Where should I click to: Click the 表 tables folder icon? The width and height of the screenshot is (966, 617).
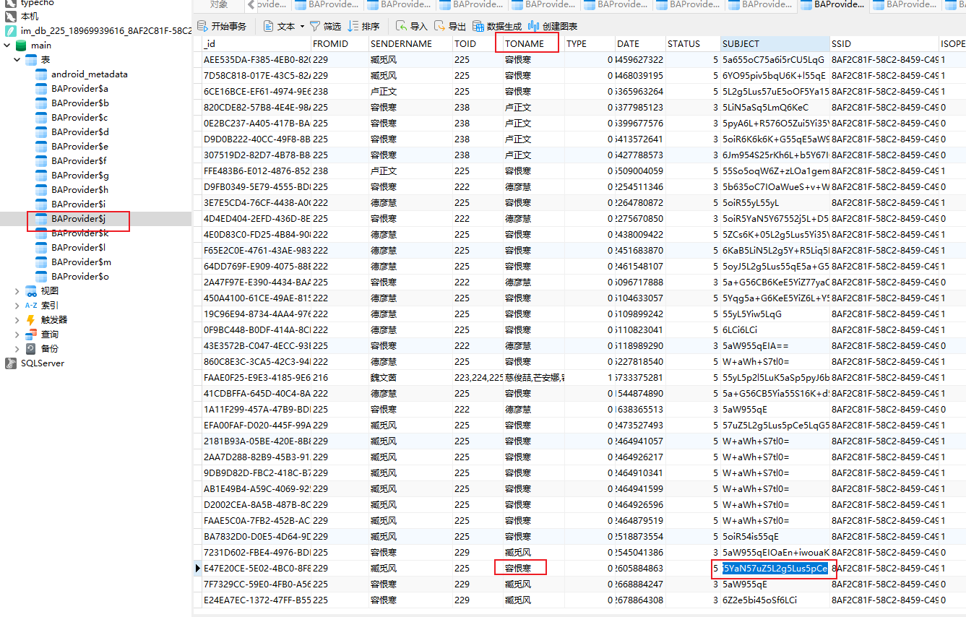[31, 60]
